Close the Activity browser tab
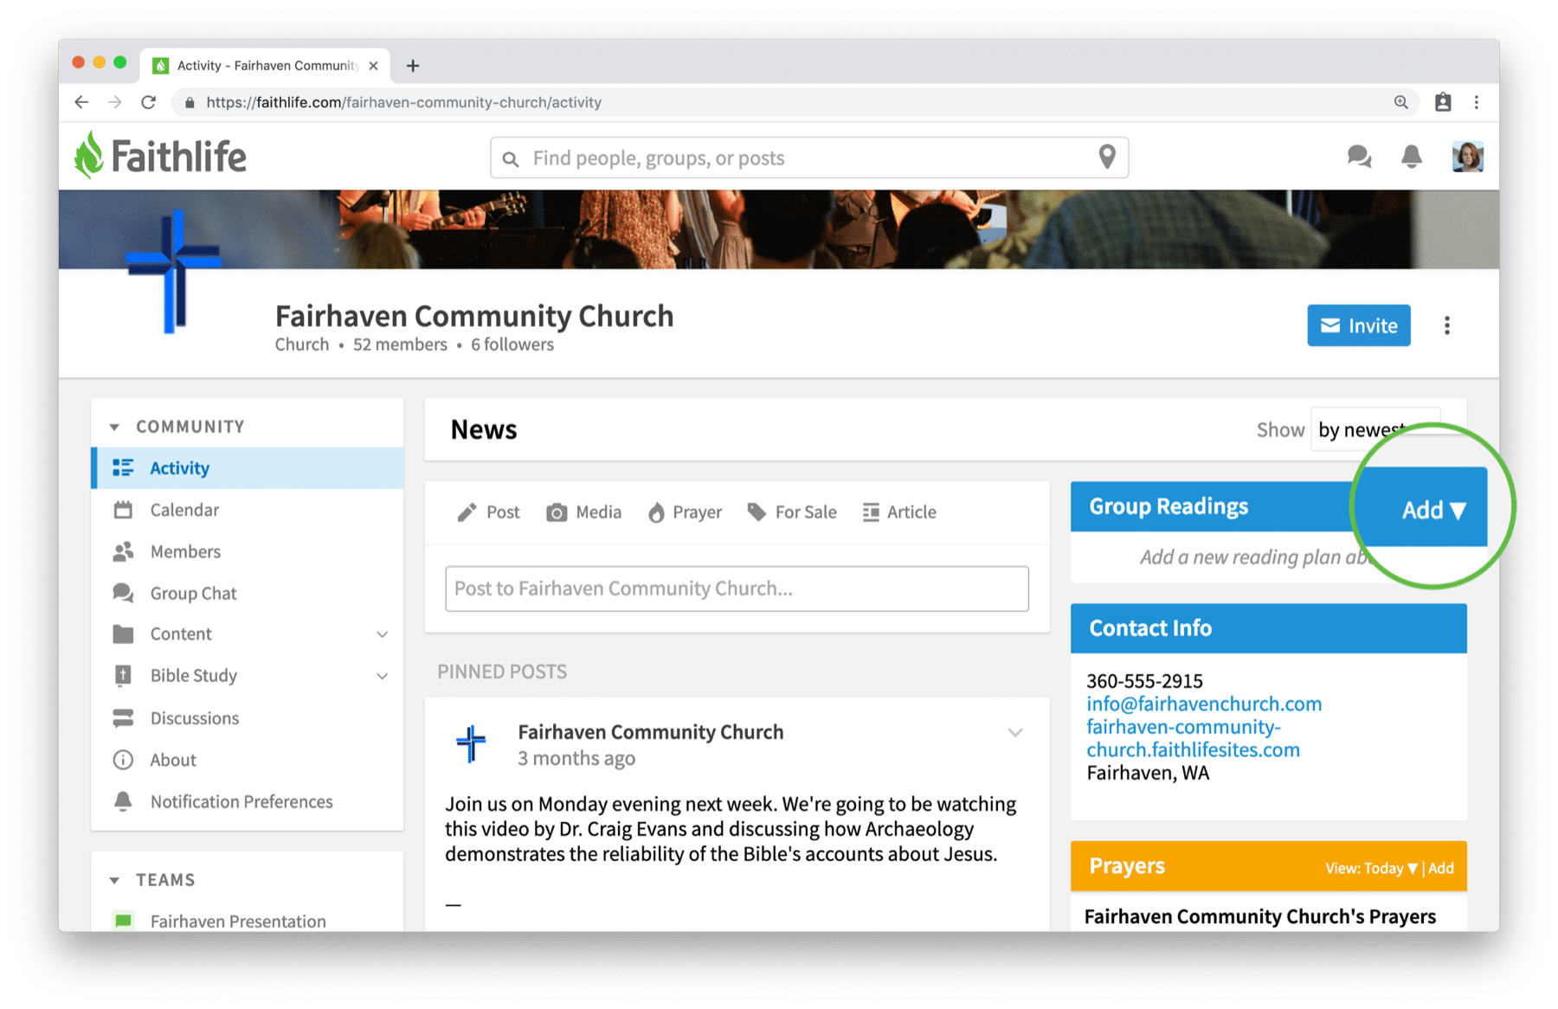 point(373,66)
